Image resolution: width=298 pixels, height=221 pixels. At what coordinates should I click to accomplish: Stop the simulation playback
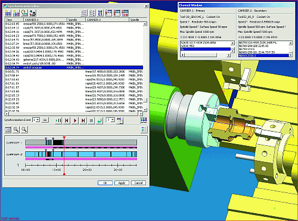click(91, 120)
